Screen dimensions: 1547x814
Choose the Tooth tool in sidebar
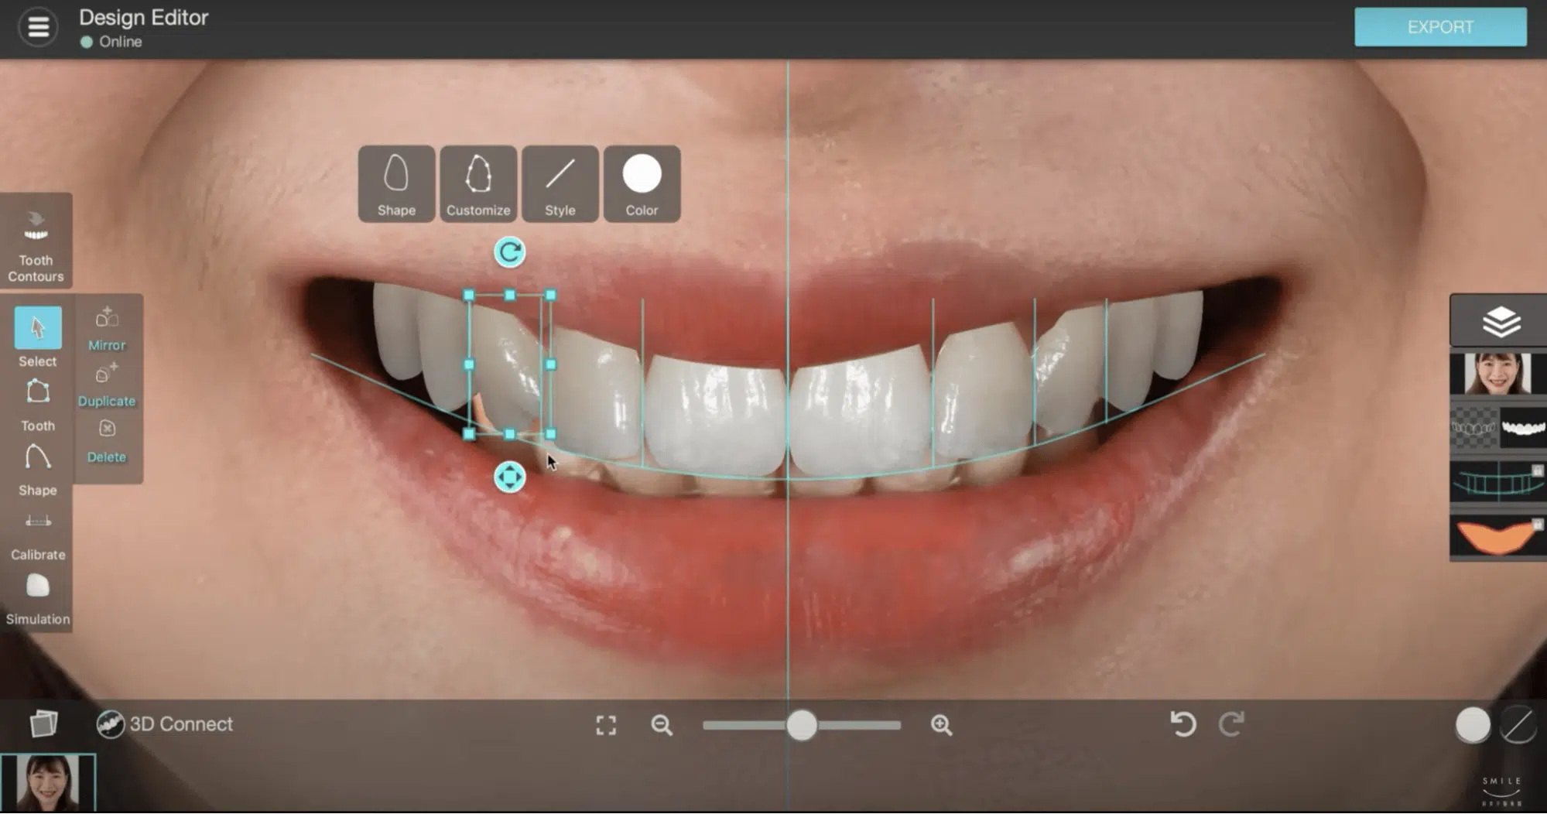[38, 403]
